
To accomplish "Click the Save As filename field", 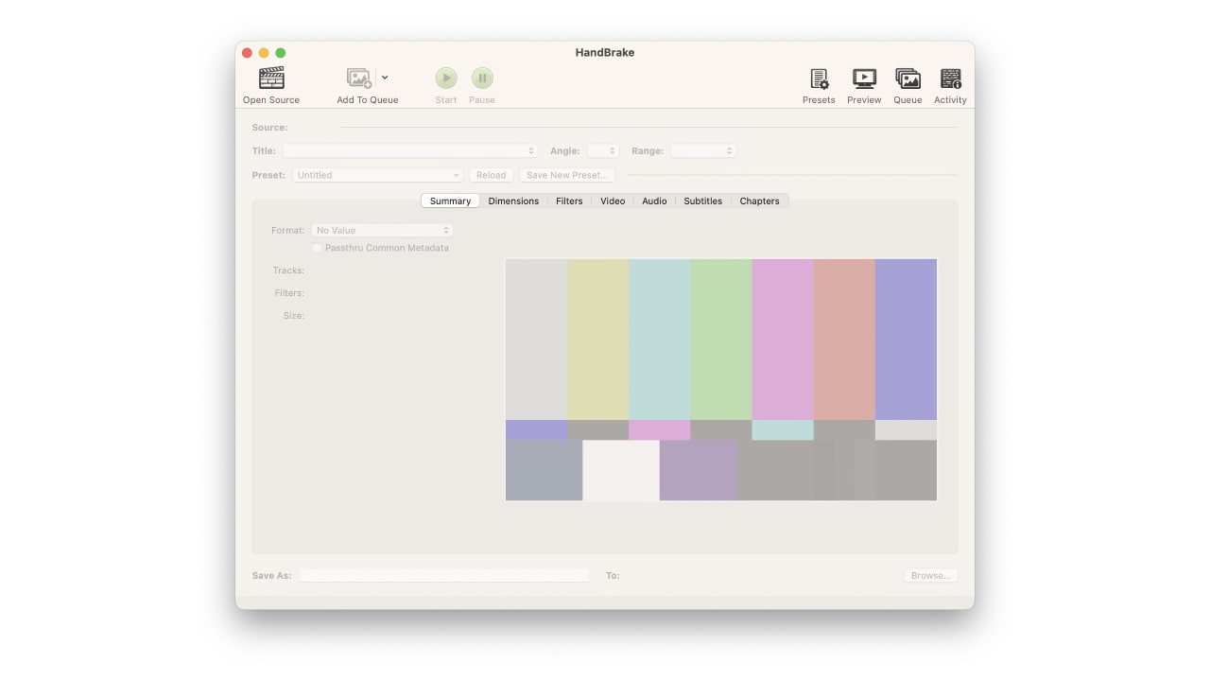I will pos(443,575).
